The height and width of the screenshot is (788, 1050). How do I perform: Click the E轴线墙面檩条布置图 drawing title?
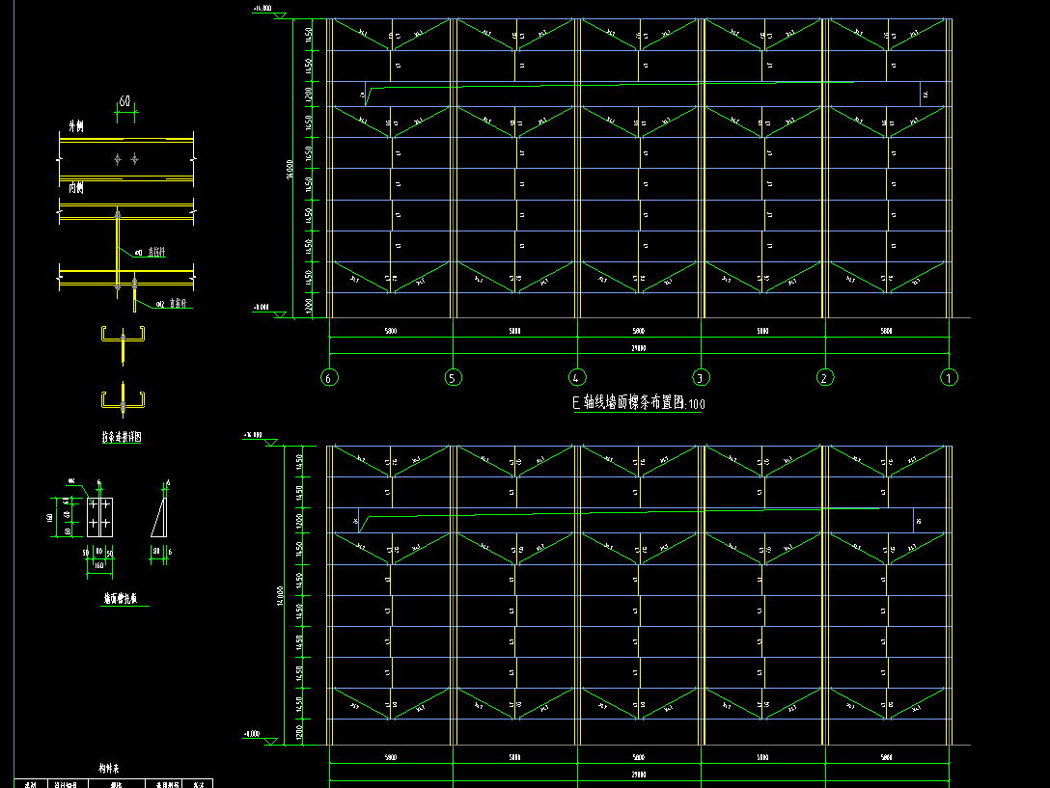tap(638, 404)
